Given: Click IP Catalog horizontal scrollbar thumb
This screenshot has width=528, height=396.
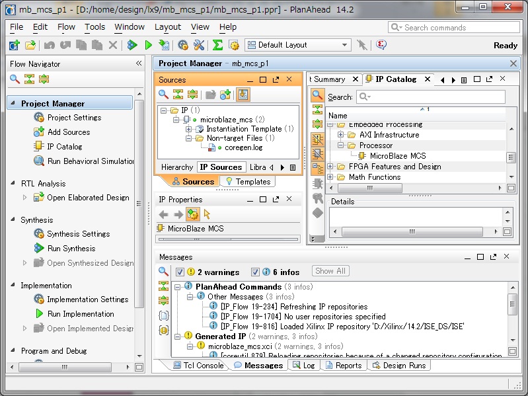Looking at the screenshot, I should click(370, 188).
